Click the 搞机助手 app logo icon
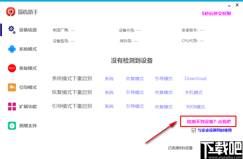 11,12
